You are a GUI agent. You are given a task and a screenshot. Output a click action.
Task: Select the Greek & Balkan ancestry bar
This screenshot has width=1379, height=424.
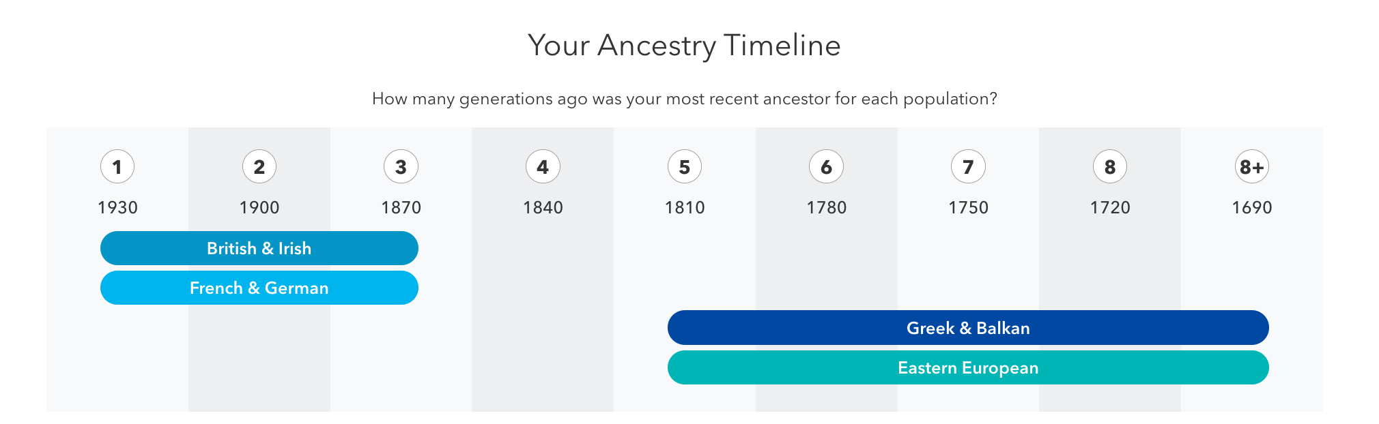[x=968, y=328]
